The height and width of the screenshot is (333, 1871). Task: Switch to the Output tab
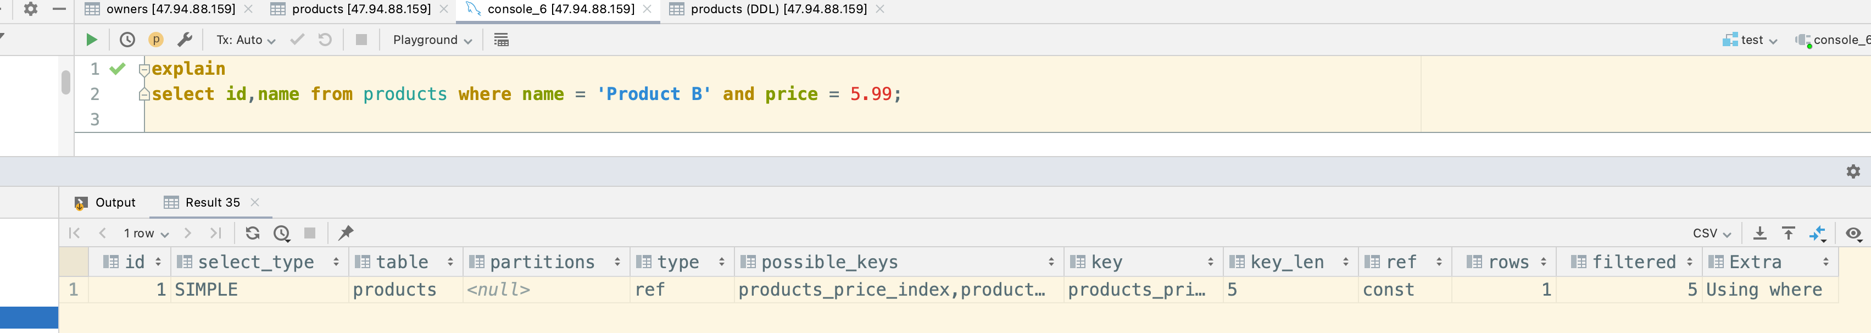(106, 203)
